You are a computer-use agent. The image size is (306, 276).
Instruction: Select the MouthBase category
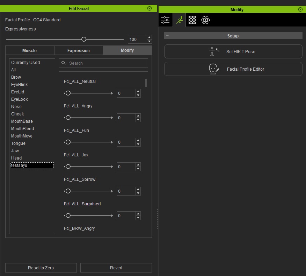22,121
